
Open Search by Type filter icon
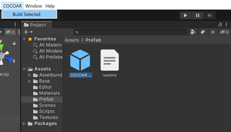193,32
